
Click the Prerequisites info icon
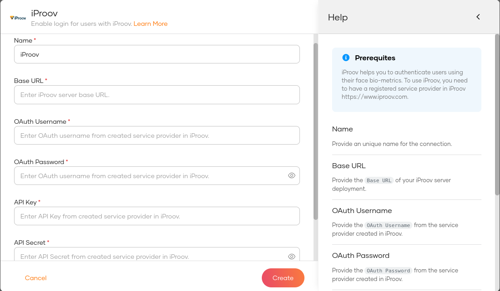click(346, 58)
